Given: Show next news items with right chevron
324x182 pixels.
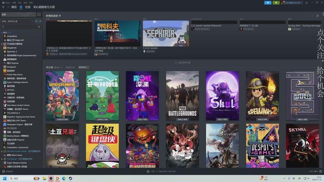Looking at the screenshot, I should pyautogui.click(x=318, y=16).
